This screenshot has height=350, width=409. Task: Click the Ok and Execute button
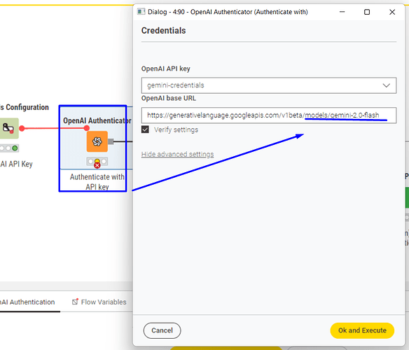click(x=362, y=330)
